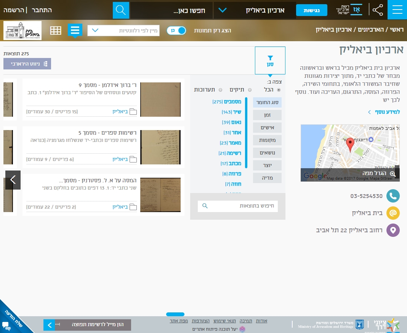Open the תנאי שימוש footer link

[x=224, y=321]
